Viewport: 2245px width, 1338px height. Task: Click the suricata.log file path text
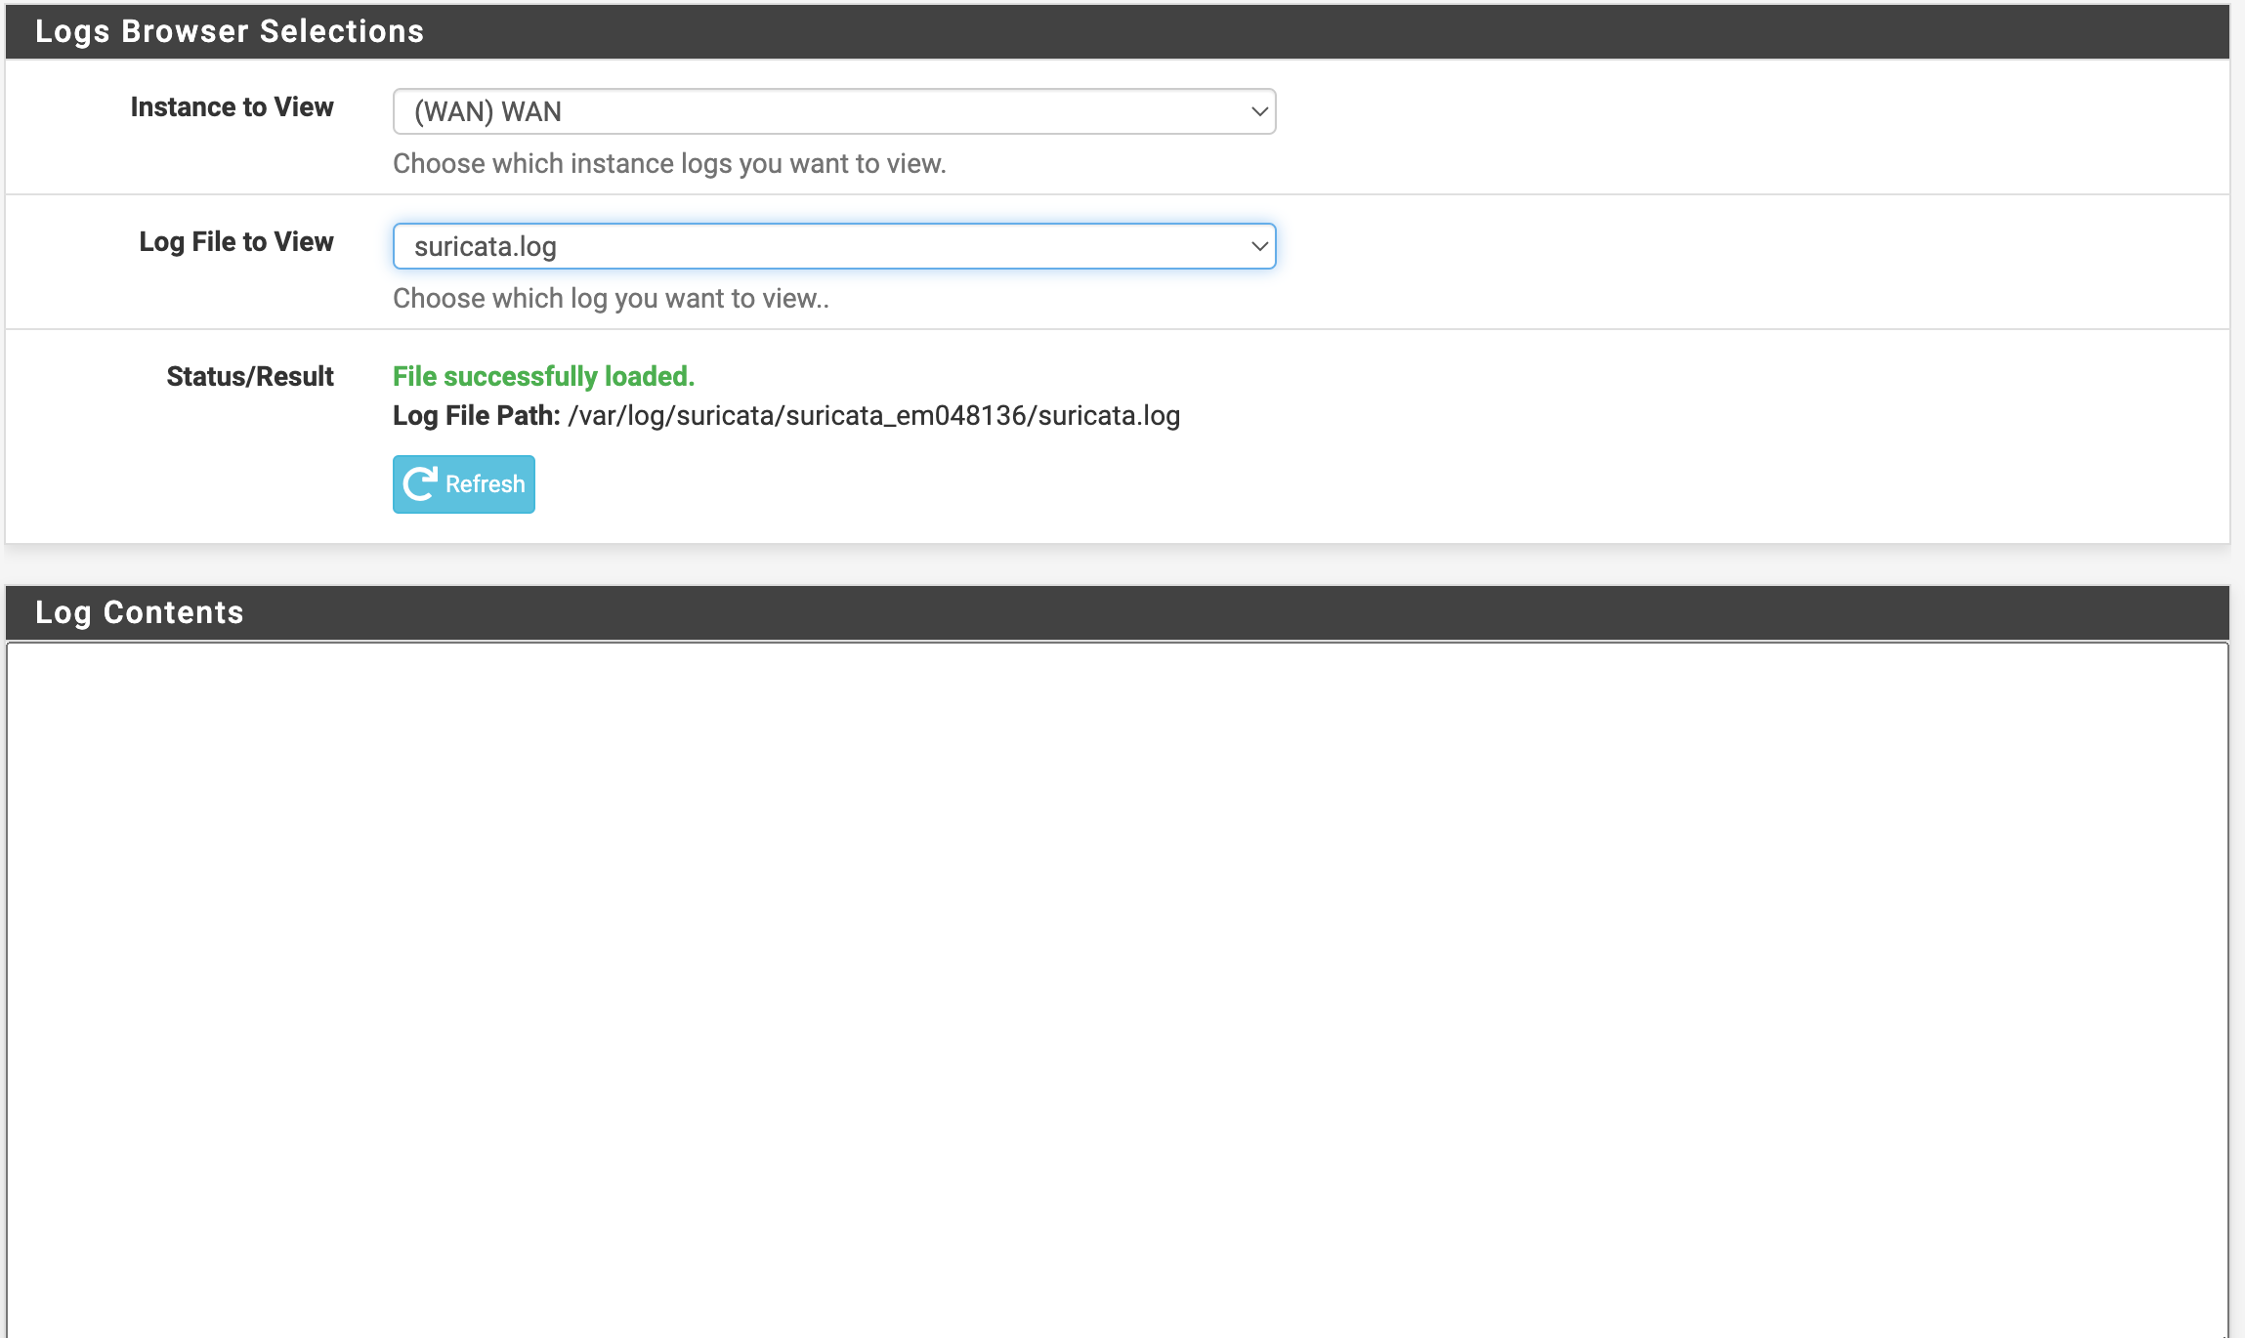(x=873, y=416)
